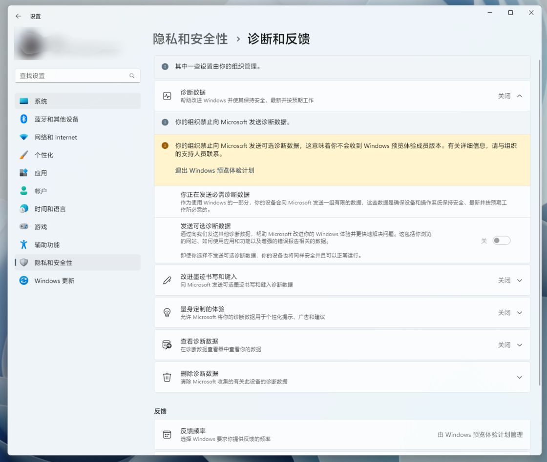Click the search magnifier icon in 查找设置
Screen dimensions: 547x462
click(132, 76)
